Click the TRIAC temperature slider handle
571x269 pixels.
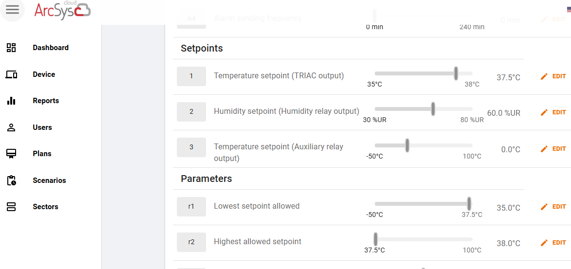(456, 73)
